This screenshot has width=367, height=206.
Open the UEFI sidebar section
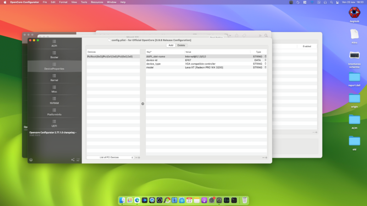coord(54,123)
